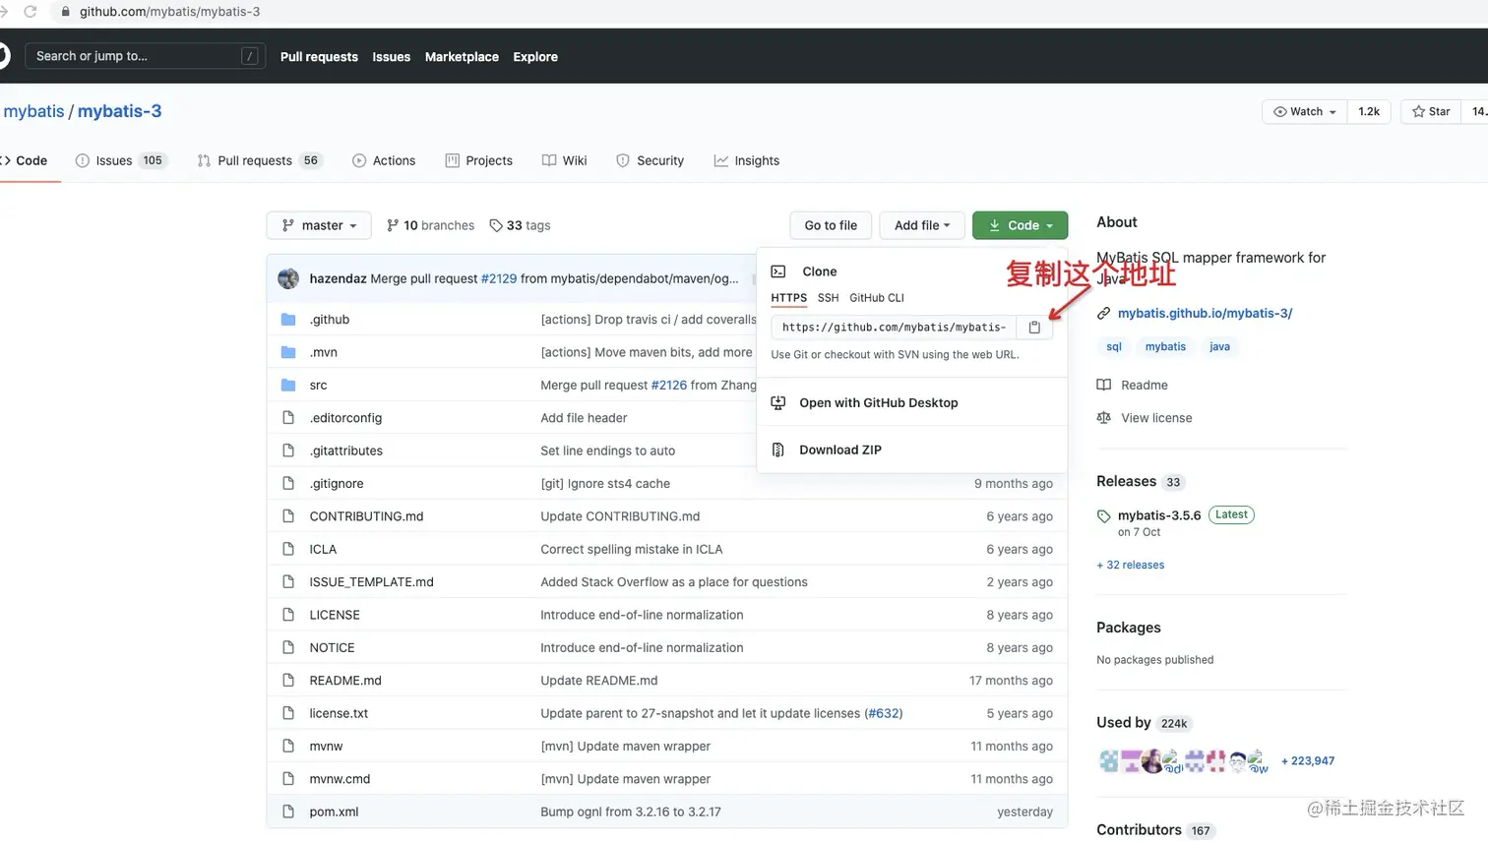Open the + 223,947 used by link

tap(1308, 761)
